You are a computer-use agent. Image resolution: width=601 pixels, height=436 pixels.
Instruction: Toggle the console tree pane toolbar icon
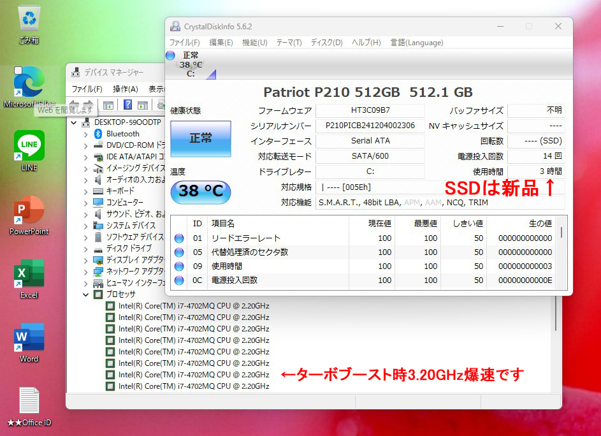108,105
